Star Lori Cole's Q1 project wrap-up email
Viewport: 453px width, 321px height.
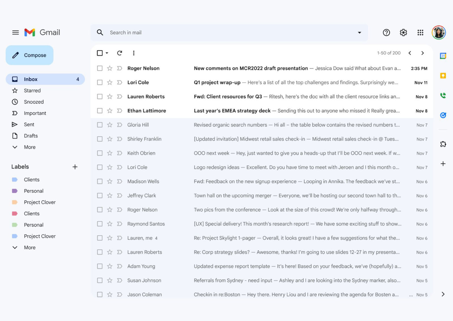[x=109, y=82]
